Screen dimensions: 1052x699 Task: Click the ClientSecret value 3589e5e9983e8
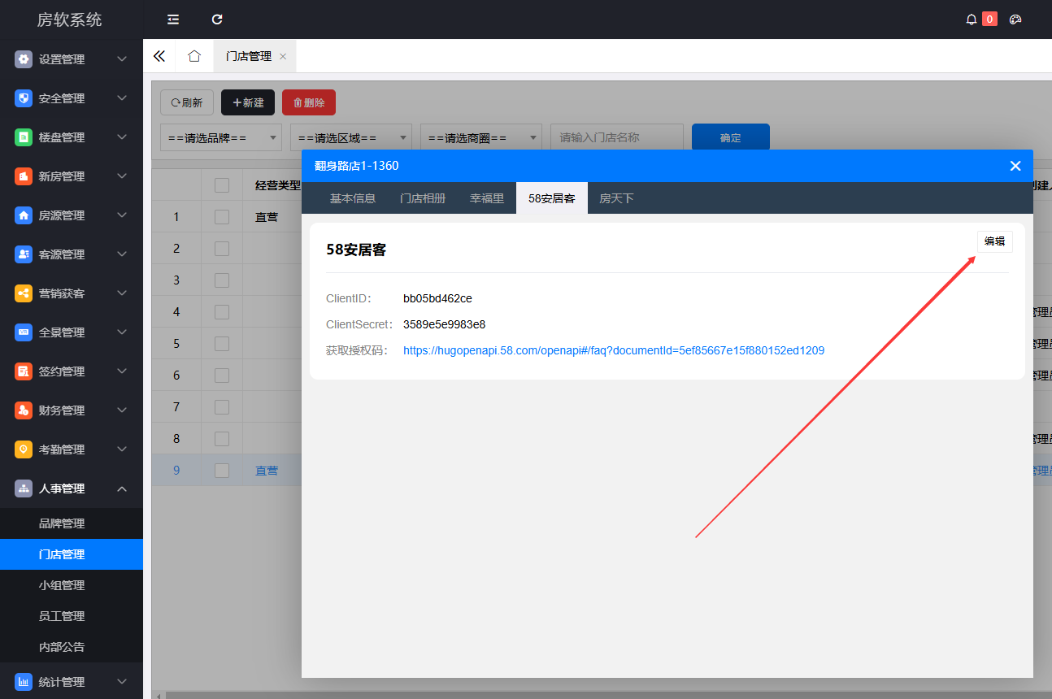[444, 324]
